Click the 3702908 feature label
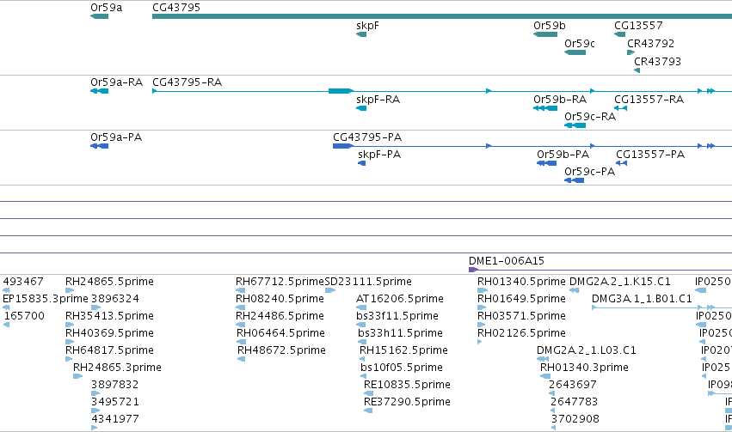The image size is (732, 432). click(575, 419)
